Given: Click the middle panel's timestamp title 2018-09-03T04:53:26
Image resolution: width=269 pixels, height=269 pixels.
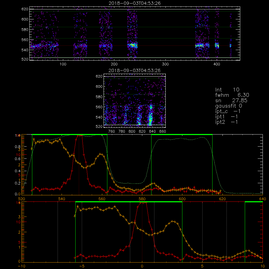Looking at the screenshot, I should (x=135, y=70).
